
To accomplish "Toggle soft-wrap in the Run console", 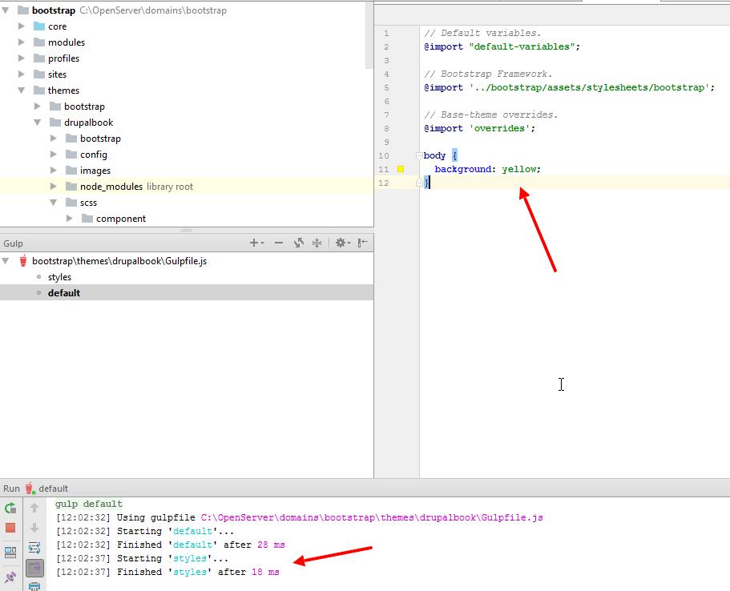I will 34,548.
